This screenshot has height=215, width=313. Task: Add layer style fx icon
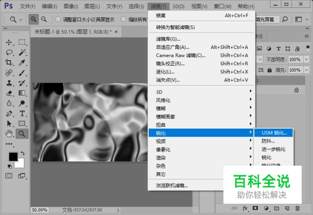(x=245, y=208)
